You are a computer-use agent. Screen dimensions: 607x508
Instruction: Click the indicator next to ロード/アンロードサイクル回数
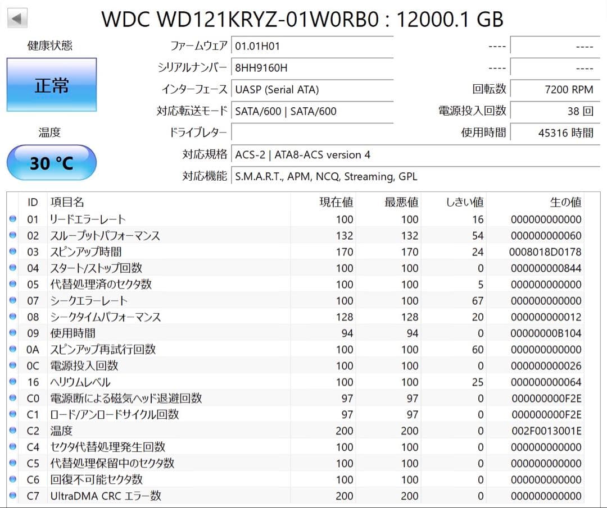[x=12, y=414]
